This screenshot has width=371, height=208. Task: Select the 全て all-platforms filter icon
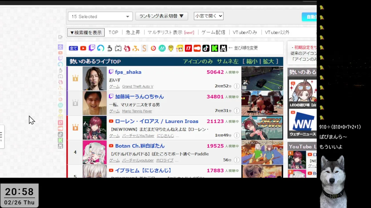click(x=73, y=48)
